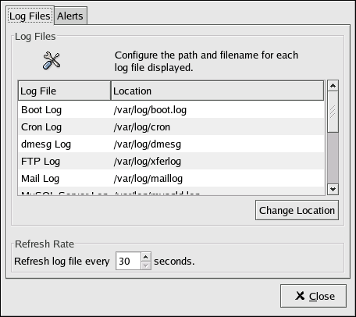Select the dmesg Log row
The width and height of the screenshot is (356, 317).
171,144
